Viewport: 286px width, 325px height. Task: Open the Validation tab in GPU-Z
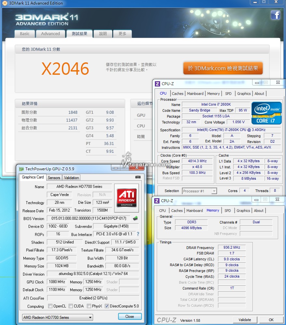pos(71,178)
